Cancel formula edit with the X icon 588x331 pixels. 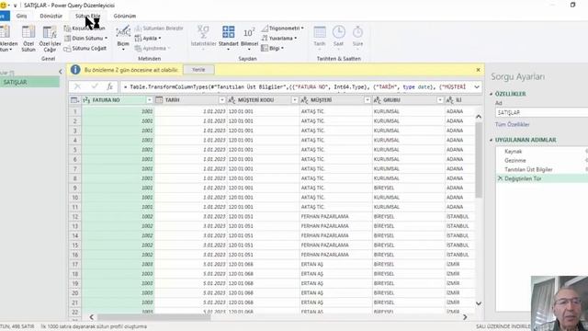77,86
